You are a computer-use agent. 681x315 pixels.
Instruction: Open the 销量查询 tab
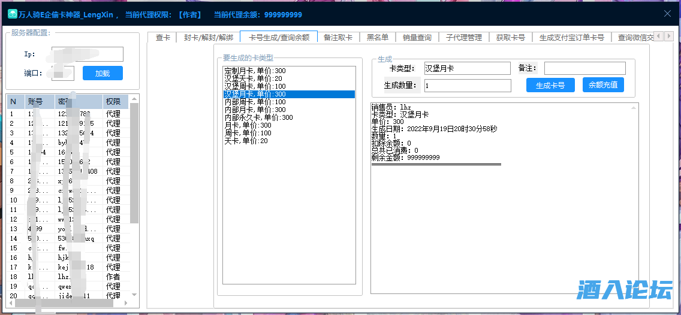(417, 37)
